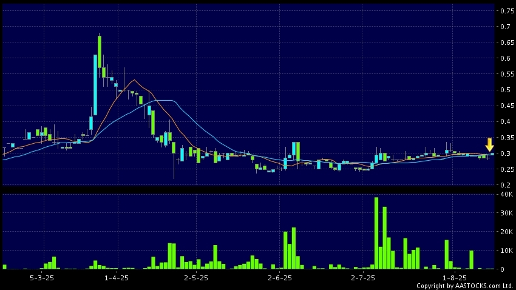The image size is (516, 290).
Task: Select the 0.4 price axis label
Action: tap(506, 122)
